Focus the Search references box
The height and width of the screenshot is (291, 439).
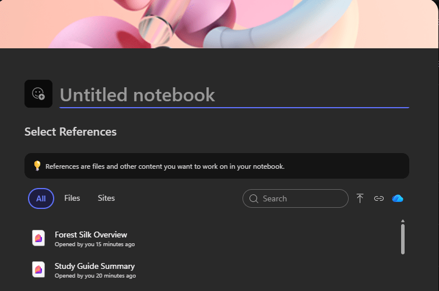tap(296, 198)
